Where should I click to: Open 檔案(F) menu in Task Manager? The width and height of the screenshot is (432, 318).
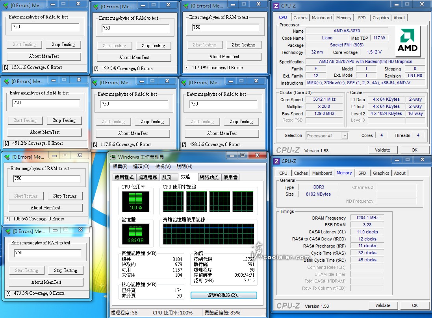(120, 166)
